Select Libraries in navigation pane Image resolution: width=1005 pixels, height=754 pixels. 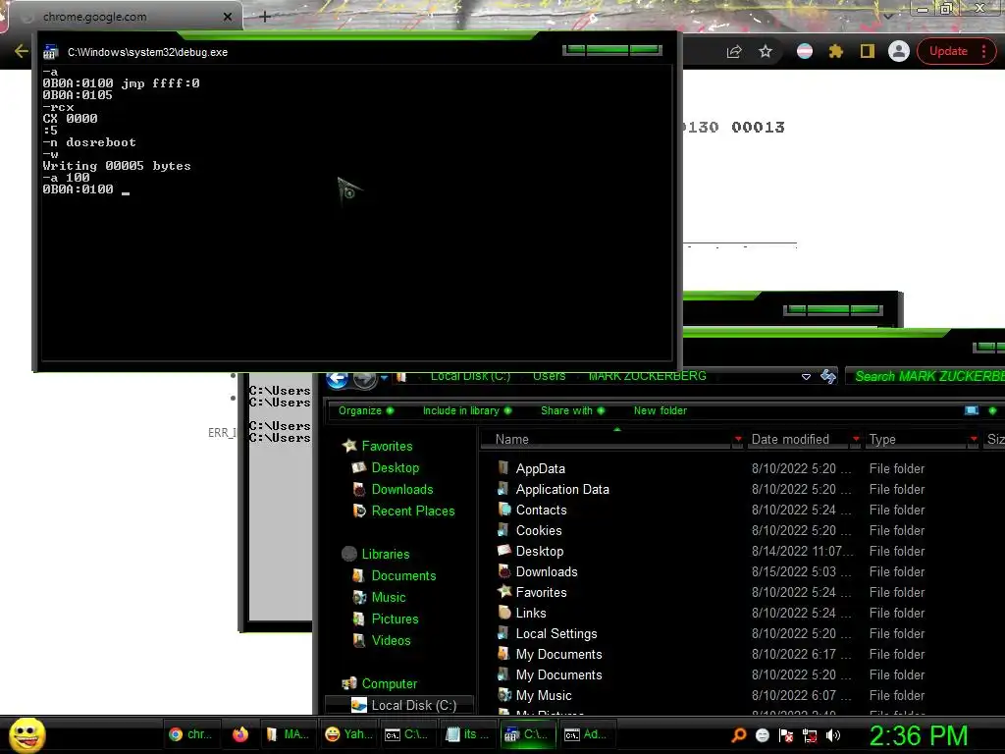coord(385,554)
